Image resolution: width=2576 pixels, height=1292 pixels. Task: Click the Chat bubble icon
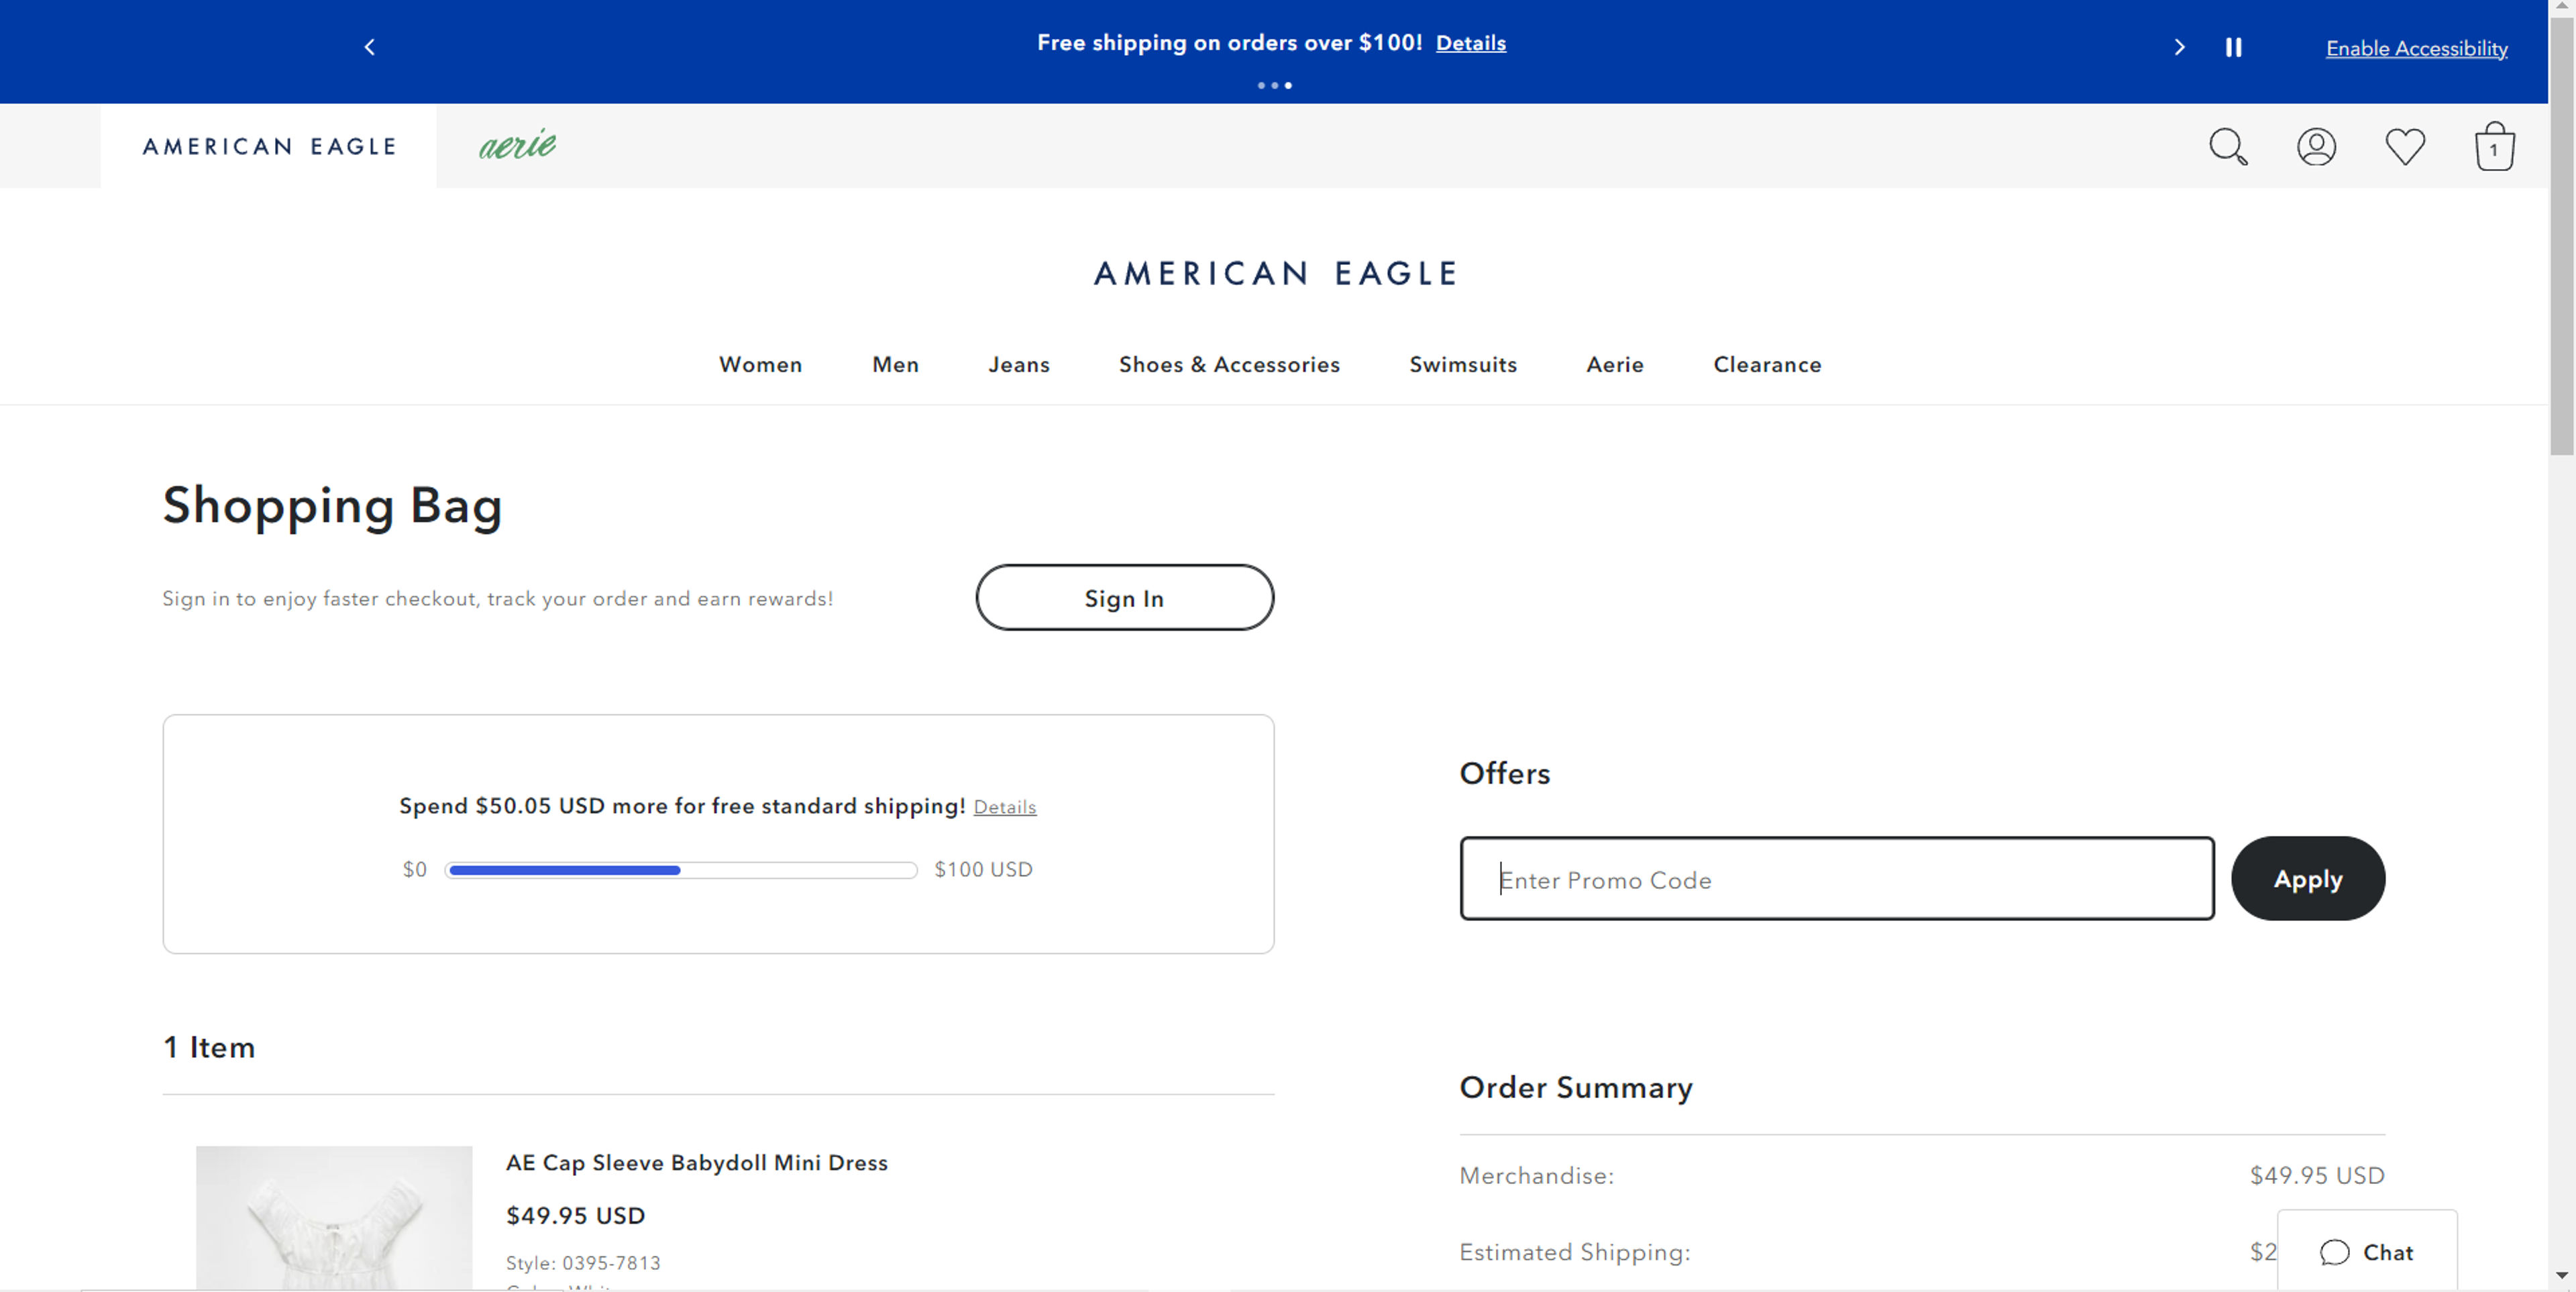point(2334,1252)
